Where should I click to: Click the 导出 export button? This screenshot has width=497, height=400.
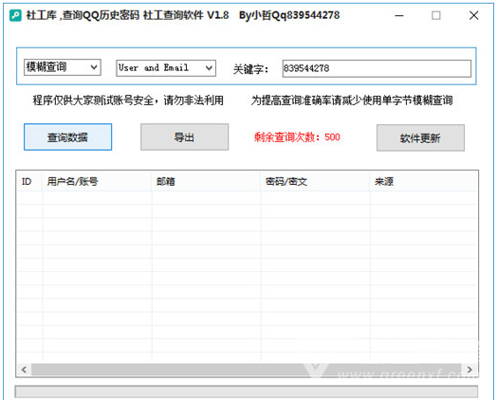coord(184,136)
